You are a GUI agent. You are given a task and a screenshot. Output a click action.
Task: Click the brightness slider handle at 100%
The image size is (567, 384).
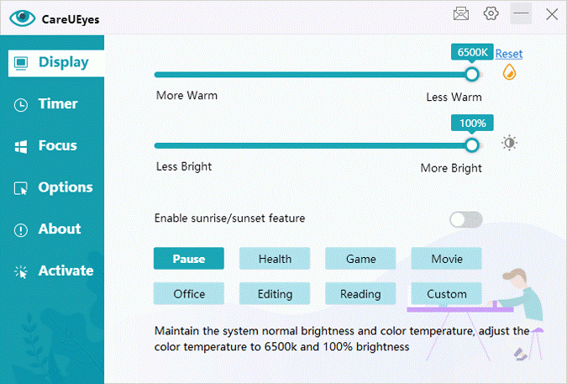click(x=472, y=145)
